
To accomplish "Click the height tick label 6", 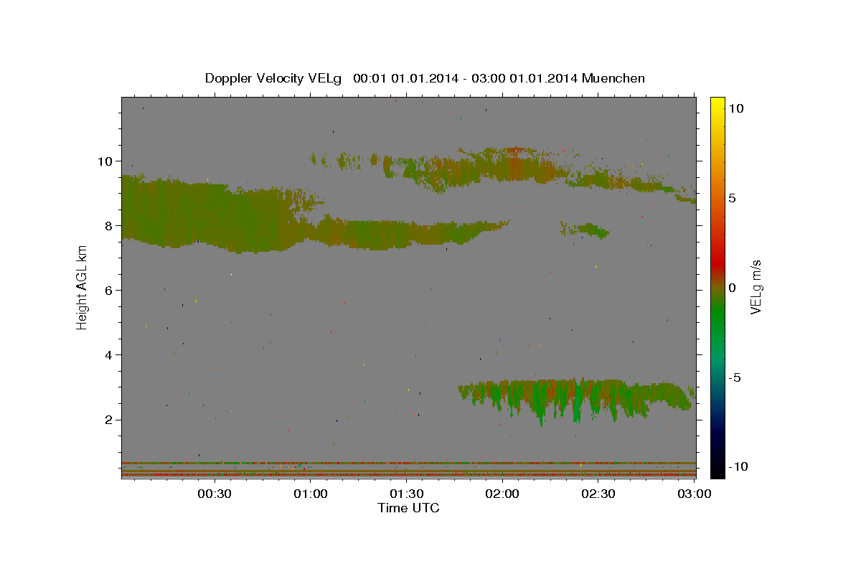I will (109, 290).
